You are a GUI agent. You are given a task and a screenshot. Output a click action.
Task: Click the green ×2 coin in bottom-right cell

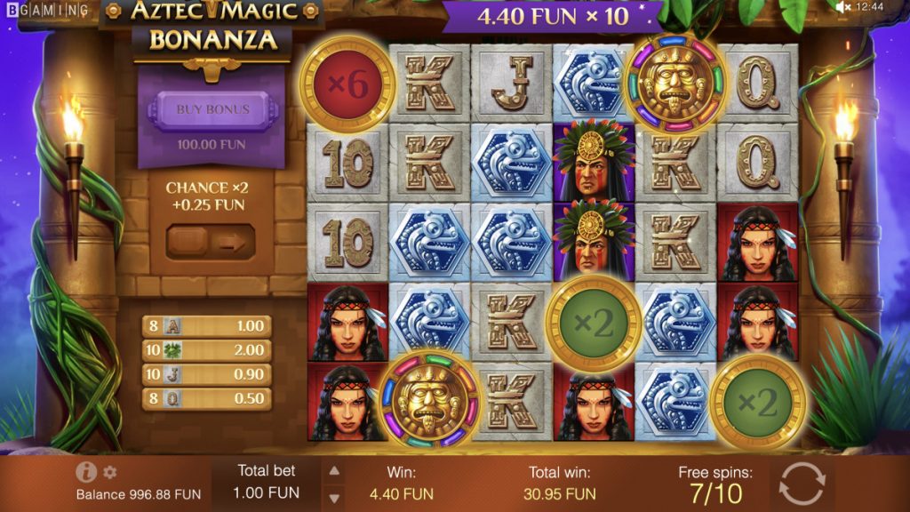coord(757,402)
